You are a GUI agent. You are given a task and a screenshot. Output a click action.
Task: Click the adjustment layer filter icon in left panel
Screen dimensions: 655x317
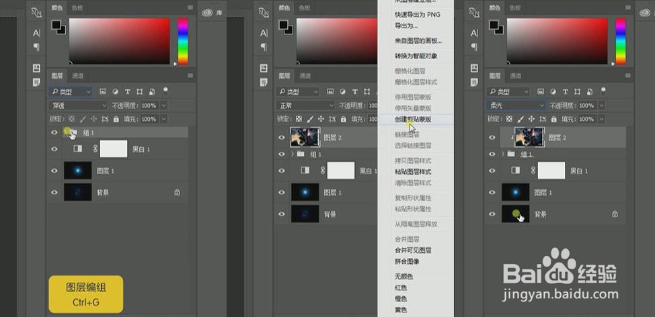click(x=115, y=91)
